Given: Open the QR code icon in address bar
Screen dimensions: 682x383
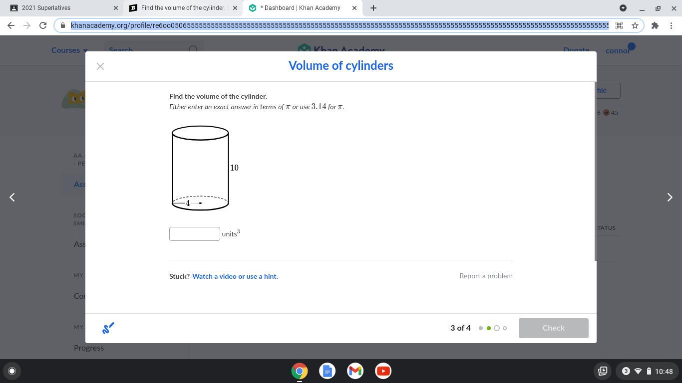Looking at the screenshot, I should click(x=619, y=25).
